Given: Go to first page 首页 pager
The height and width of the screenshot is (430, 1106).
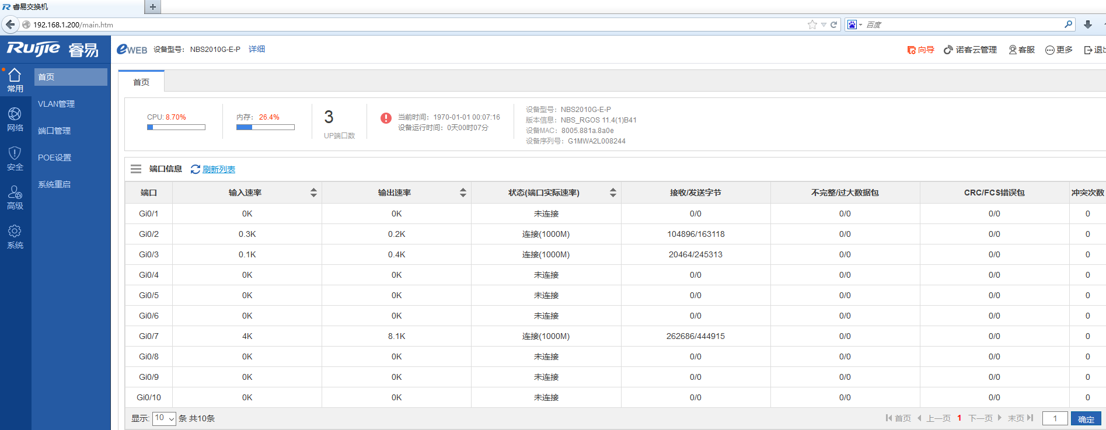Looking at the screenshot, I should pos(898,418).
